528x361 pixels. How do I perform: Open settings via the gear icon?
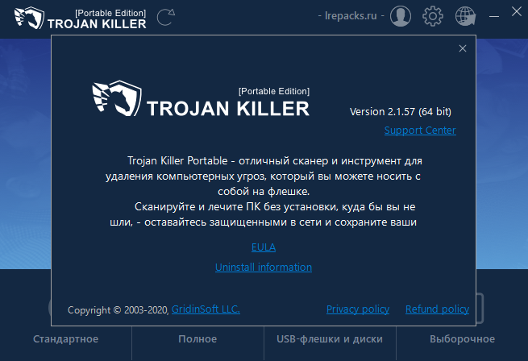[433, 16]
